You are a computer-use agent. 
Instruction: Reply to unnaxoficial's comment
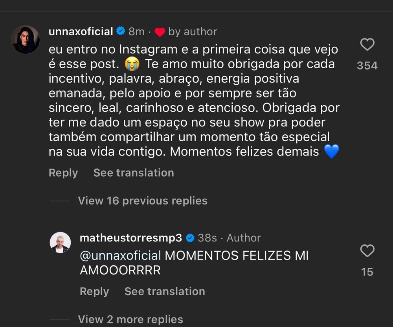point(63,173)
